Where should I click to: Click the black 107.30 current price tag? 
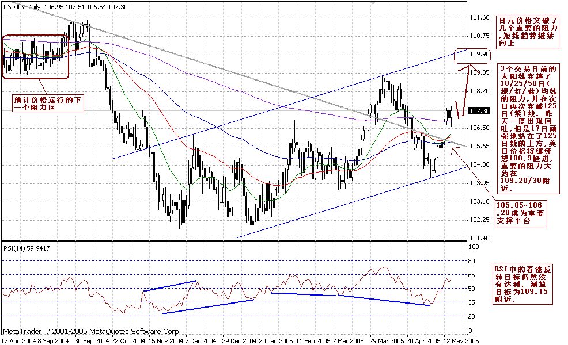pyautogui.click(x=479, y=111)
